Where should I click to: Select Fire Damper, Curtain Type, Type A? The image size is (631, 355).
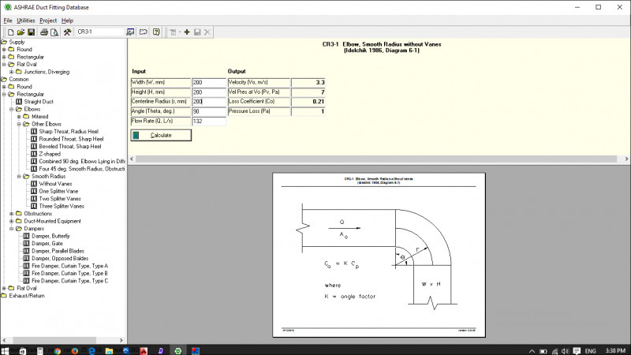coord(69,266)
